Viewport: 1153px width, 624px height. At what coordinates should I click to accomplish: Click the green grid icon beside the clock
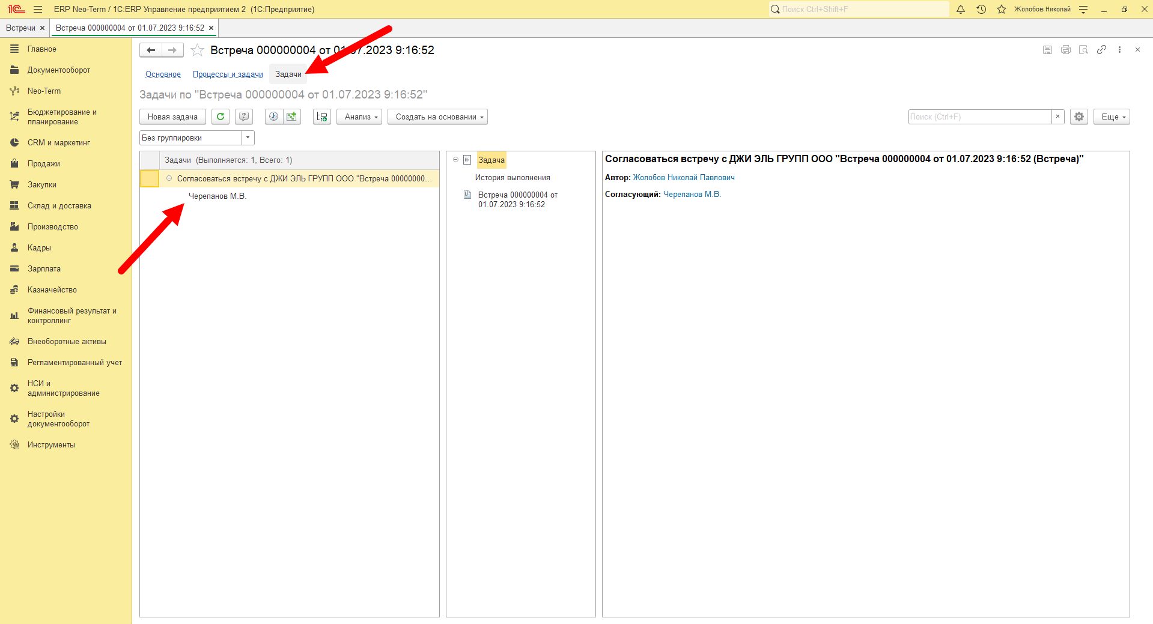[292, 117]
